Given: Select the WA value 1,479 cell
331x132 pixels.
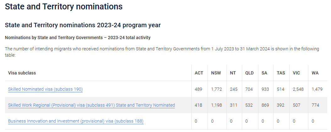Looking at the screenshot, I should coord(317,89).
